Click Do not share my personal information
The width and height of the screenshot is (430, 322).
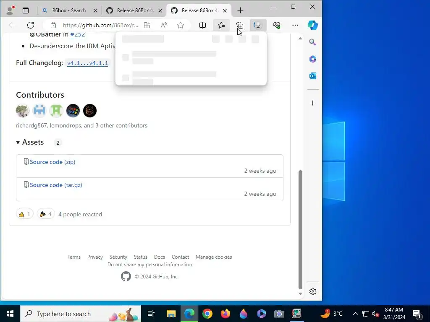pos(150,265)
